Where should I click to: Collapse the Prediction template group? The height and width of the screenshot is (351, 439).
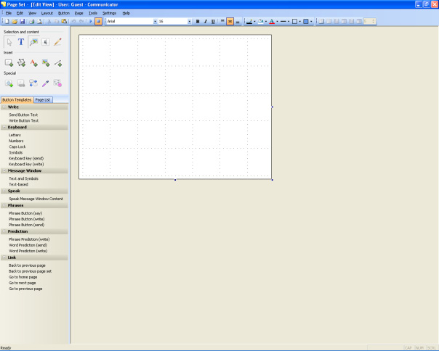pos(4,231)
